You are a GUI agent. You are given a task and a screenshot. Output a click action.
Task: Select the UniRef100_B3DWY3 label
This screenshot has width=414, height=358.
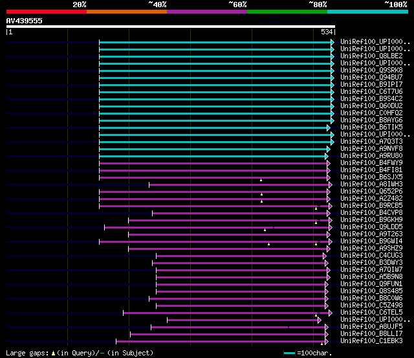tap(371, 263)
